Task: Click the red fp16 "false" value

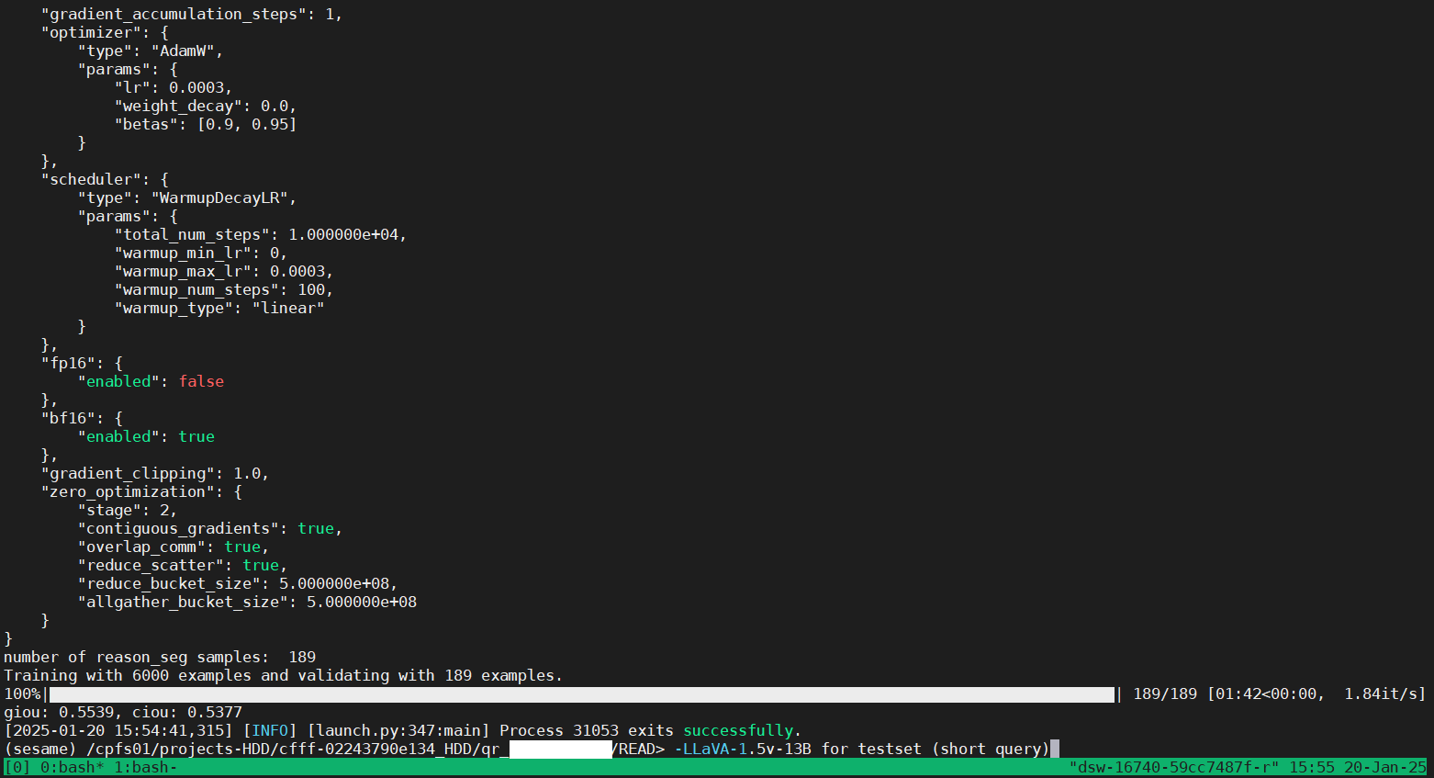Action: [201, 381]
